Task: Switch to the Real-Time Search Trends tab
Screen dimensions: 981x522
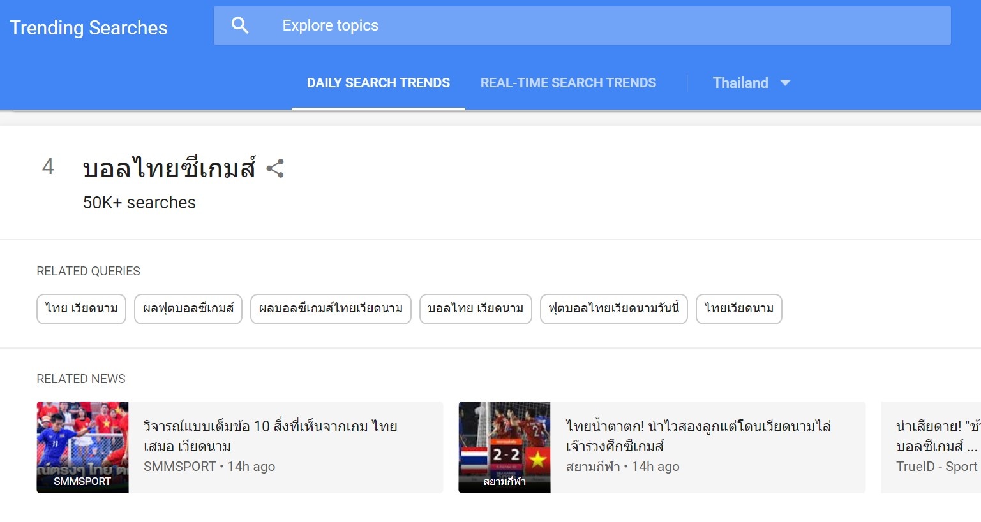Action: 568,83
